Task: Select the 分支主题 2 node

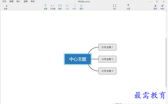Action: (x=107, y=59)
